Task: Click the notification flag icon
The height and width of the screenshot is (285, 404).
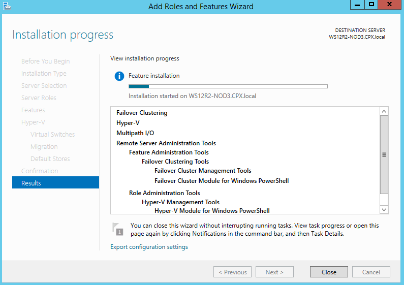Action: [118, 229]
